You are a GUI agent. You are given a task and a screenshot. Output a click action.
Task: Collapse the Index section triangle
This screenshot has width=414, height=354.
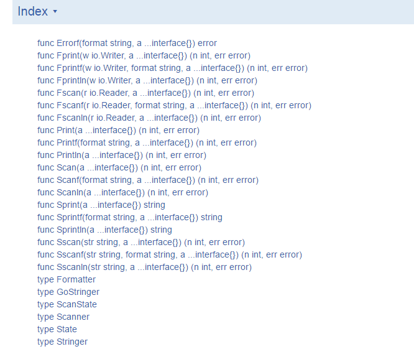coord(55,11)
